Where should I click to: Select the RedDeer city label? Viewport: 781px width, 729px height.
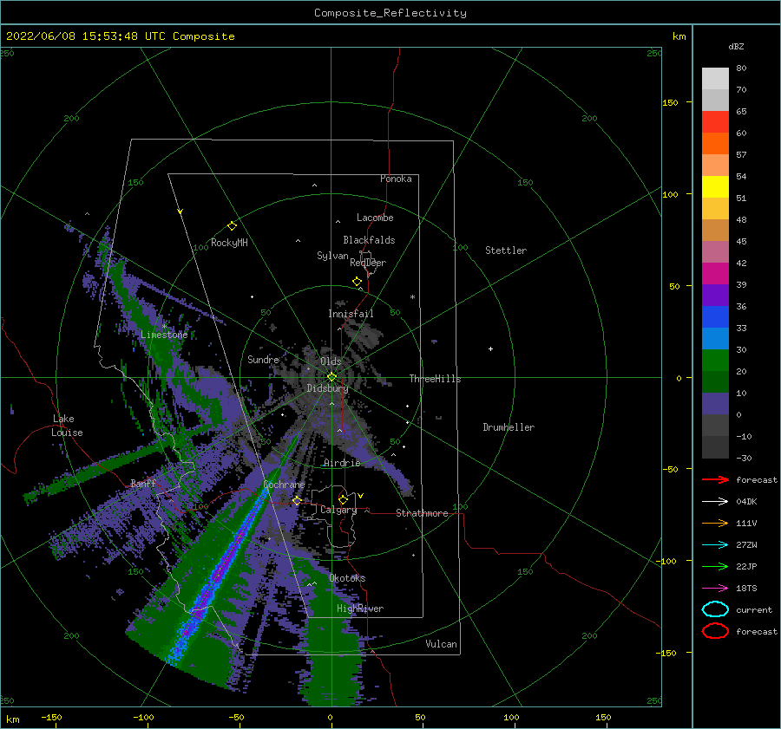click(x=368, y=263)
